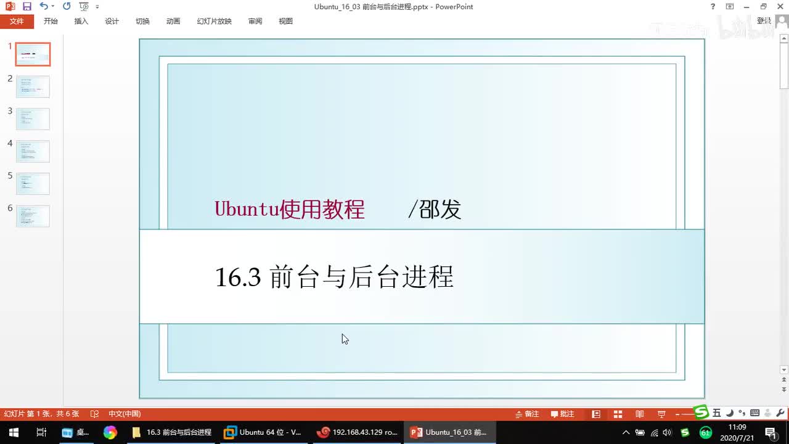Screen dimensions: 789x444
Task: Save the presentation via quick access icon
Action: tap(27, 6)
